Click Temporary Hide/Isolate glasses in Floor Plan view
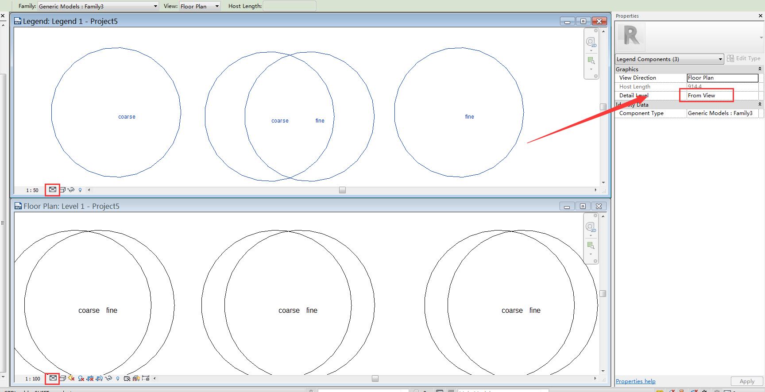This screenshot has height=392, width=765. (108, 378)
